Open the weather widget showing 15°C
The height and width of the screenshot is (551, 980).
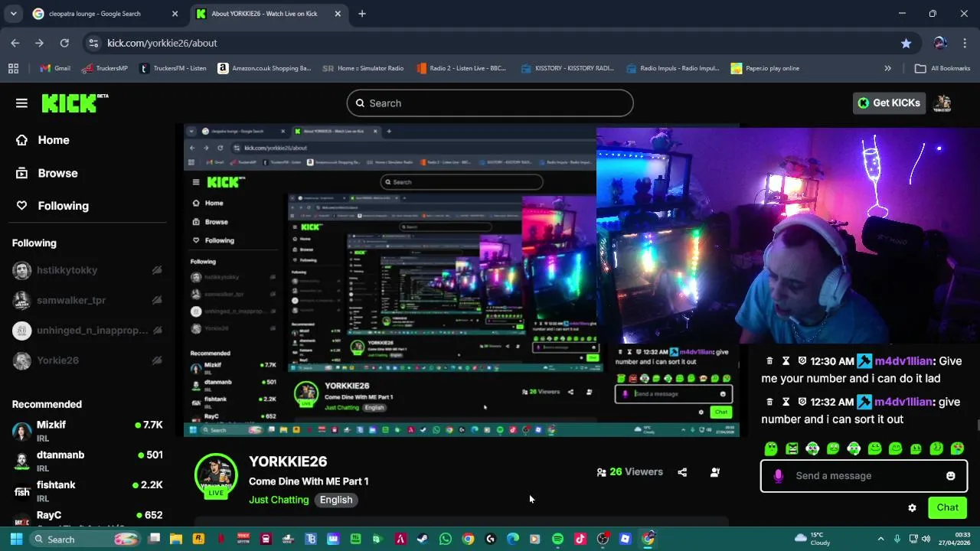coord(813,539)
